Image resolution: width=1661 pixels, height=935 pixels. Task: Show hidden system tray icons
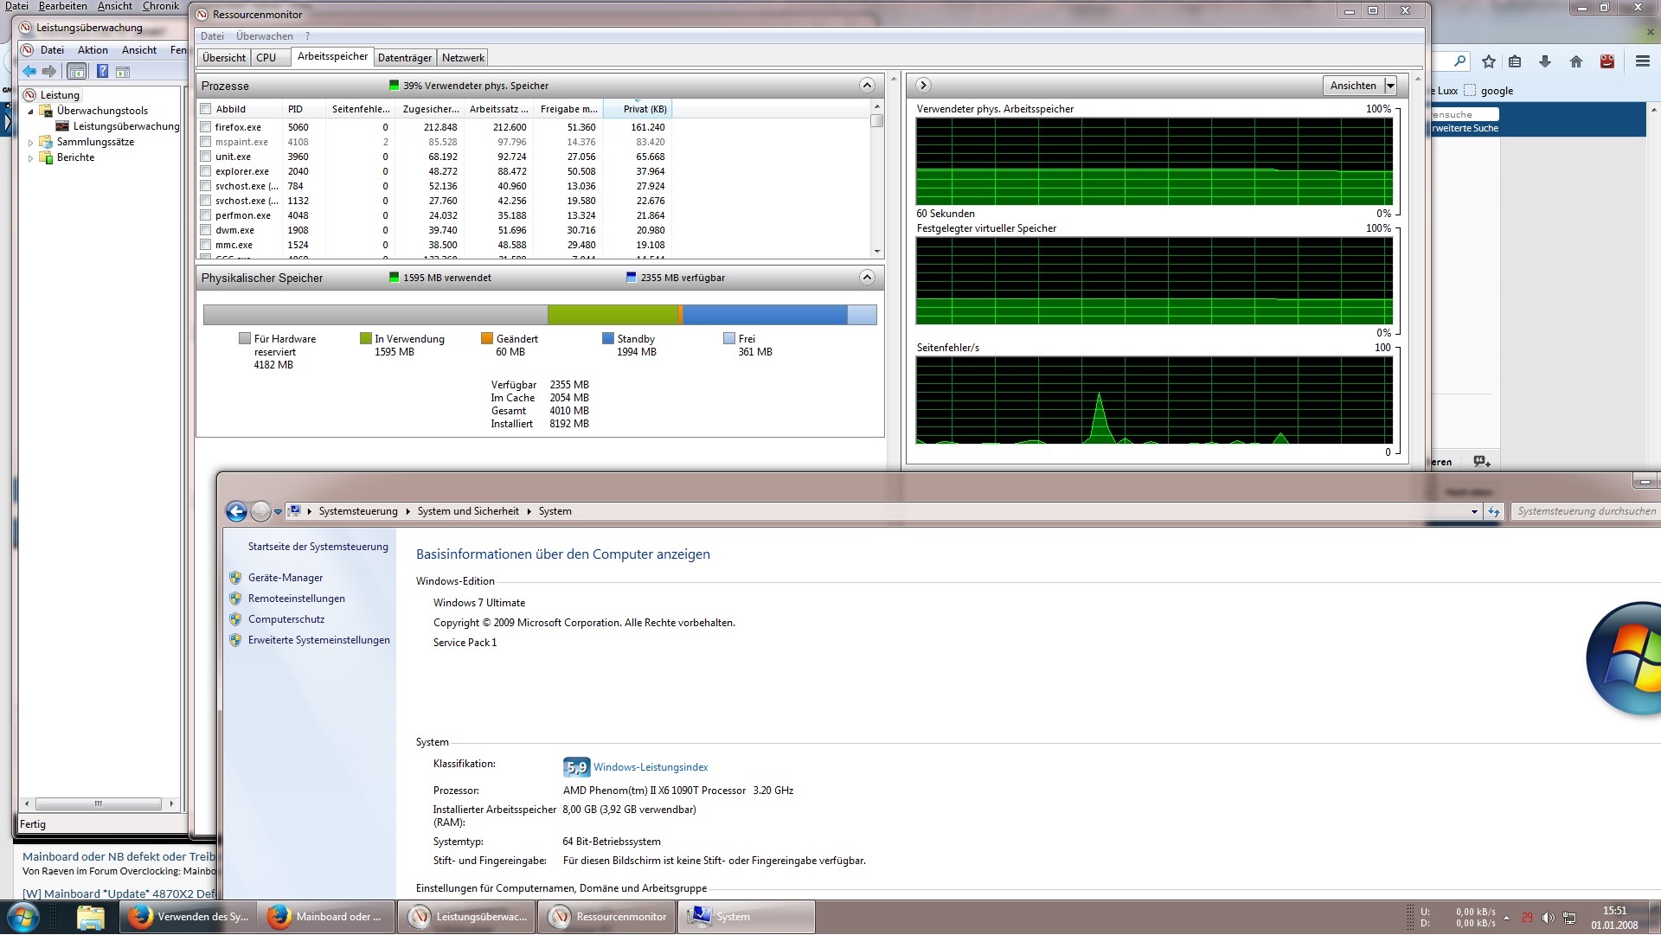[x=1506, y=918]
